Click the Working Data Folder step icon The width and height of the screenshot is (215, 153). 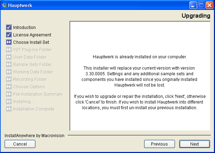click(9, 72)
